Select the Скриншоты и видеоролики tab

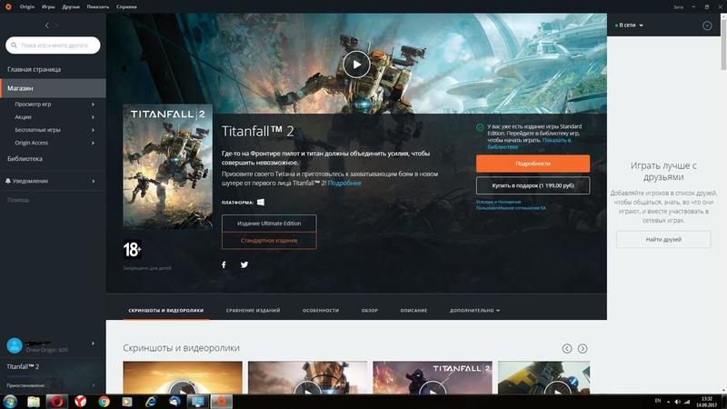click(166, 311)
